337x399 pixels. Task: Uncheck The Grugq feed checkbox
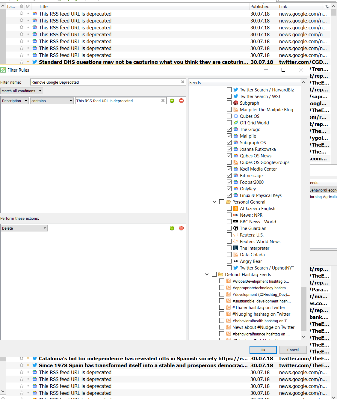click(x=229, y=129)
